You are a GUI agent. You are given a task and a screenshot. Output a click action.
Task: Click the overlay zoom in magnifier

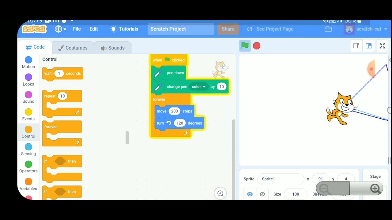point(375,189)
